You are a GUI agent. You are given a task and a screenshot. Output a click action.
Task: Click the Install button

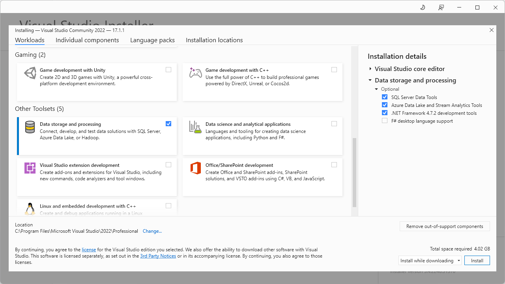(477, 260)
